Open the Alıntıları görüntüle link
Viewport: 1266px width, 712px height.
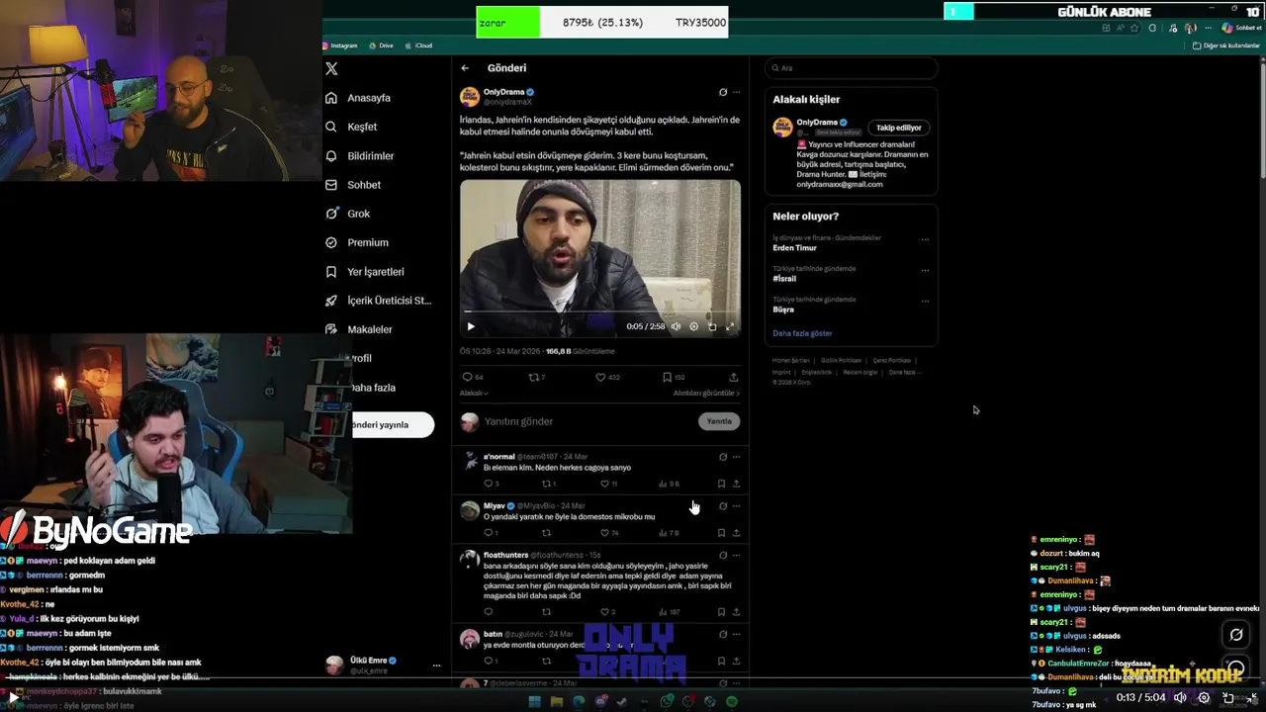pyautogui.click(x=706, y=393)
